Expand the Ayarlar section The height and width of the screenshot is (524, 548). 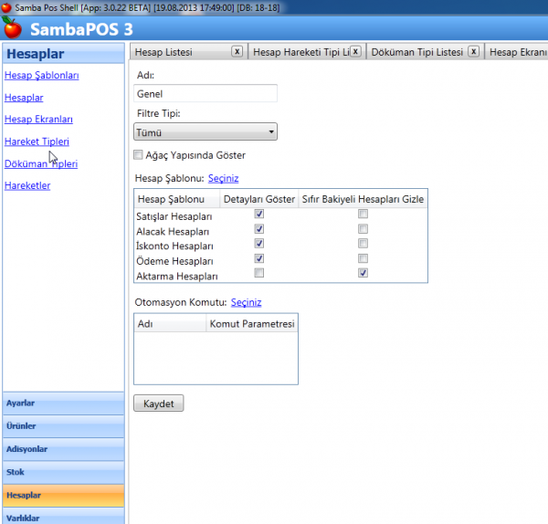coord(63,403)
